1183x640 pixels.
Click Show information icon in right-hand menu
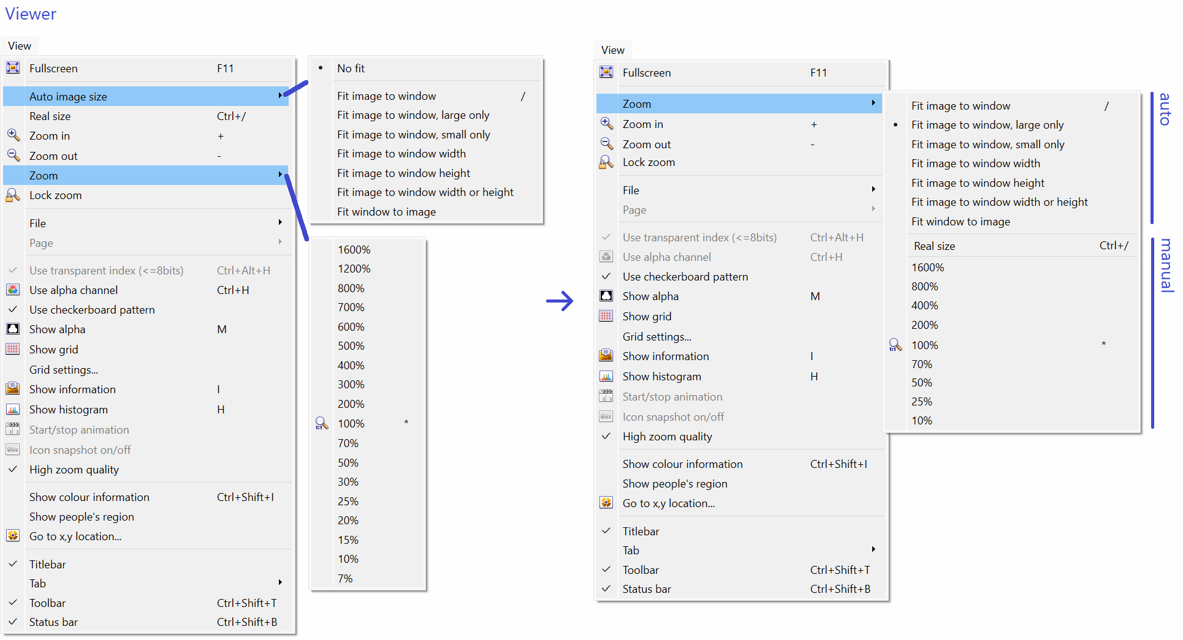606,356
